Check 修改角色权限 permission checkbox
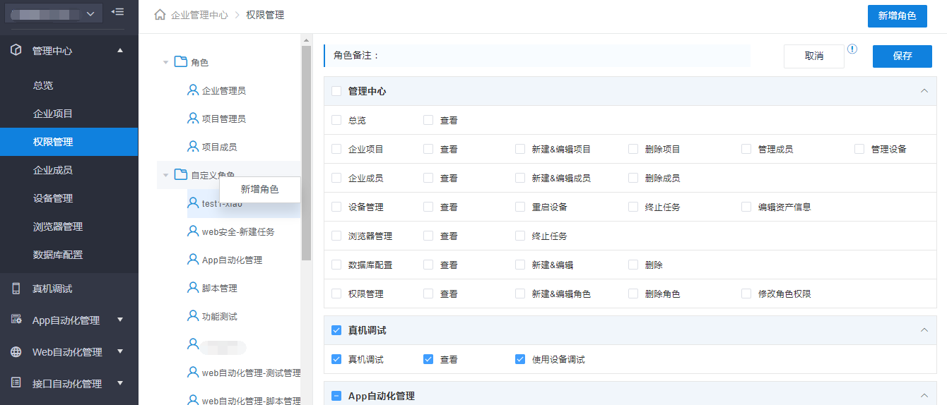The width and height of the screenshot is (947, 405). [x=746, y=294]
